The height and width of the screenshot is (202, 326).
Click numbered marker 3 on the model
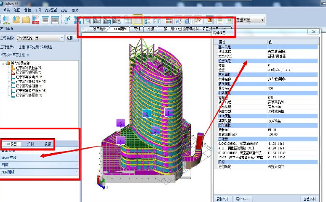point(120,123)
